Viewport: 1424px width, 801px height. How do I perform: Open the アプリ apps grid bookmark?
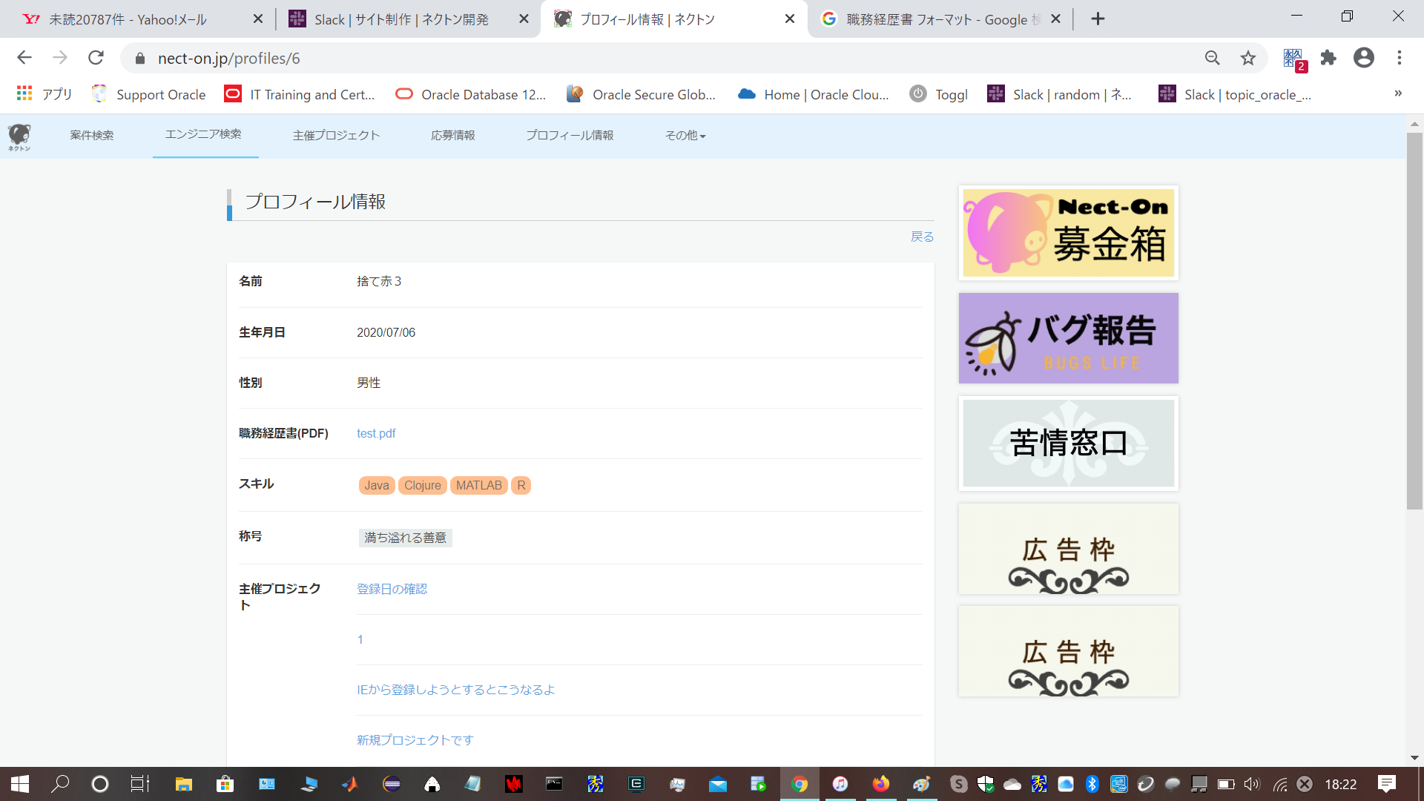click(44, 94)
